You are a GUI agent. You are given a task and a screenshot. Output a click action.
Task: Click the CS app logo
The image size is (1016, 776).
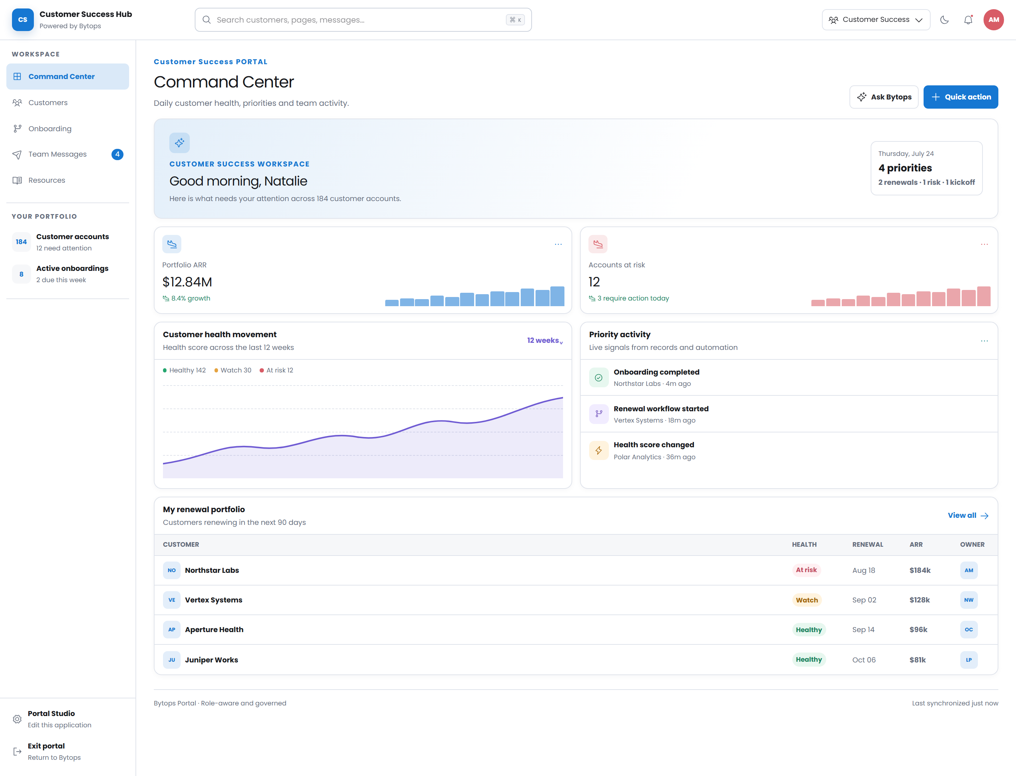(x=23, y=20)
